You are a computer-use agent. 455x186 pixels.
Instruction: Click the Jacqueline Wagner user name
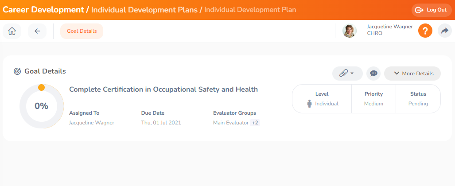point(390,27)
